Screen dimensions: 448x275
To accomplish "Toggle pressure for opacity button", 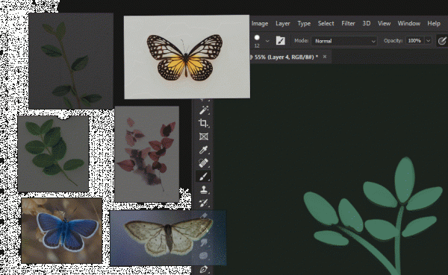I will [x=442, y=41].
